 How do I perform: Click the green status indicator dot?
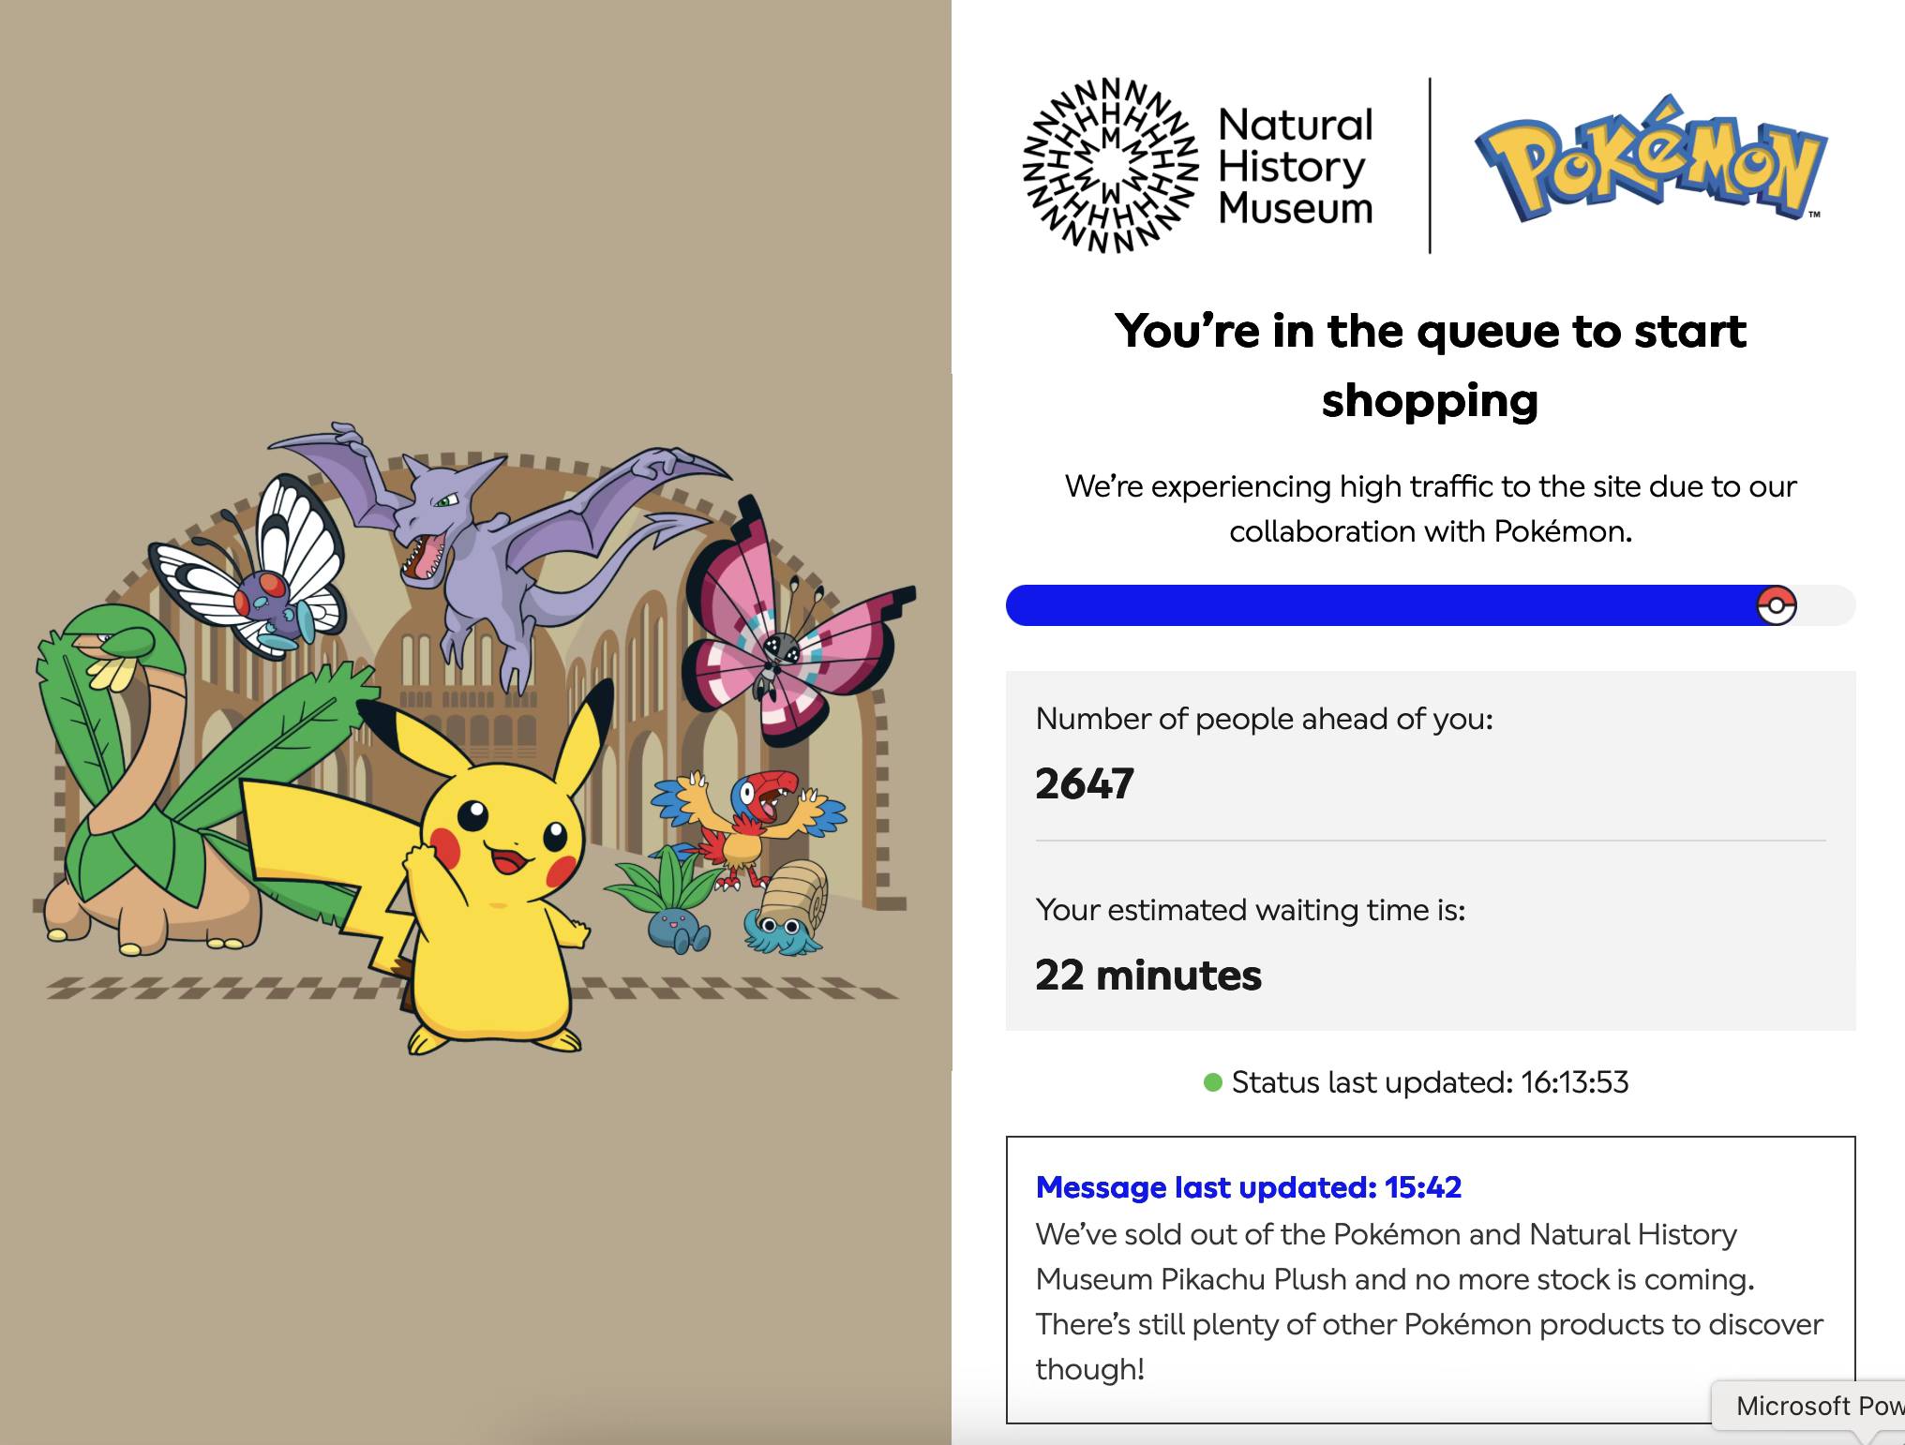point(1212,1082)
